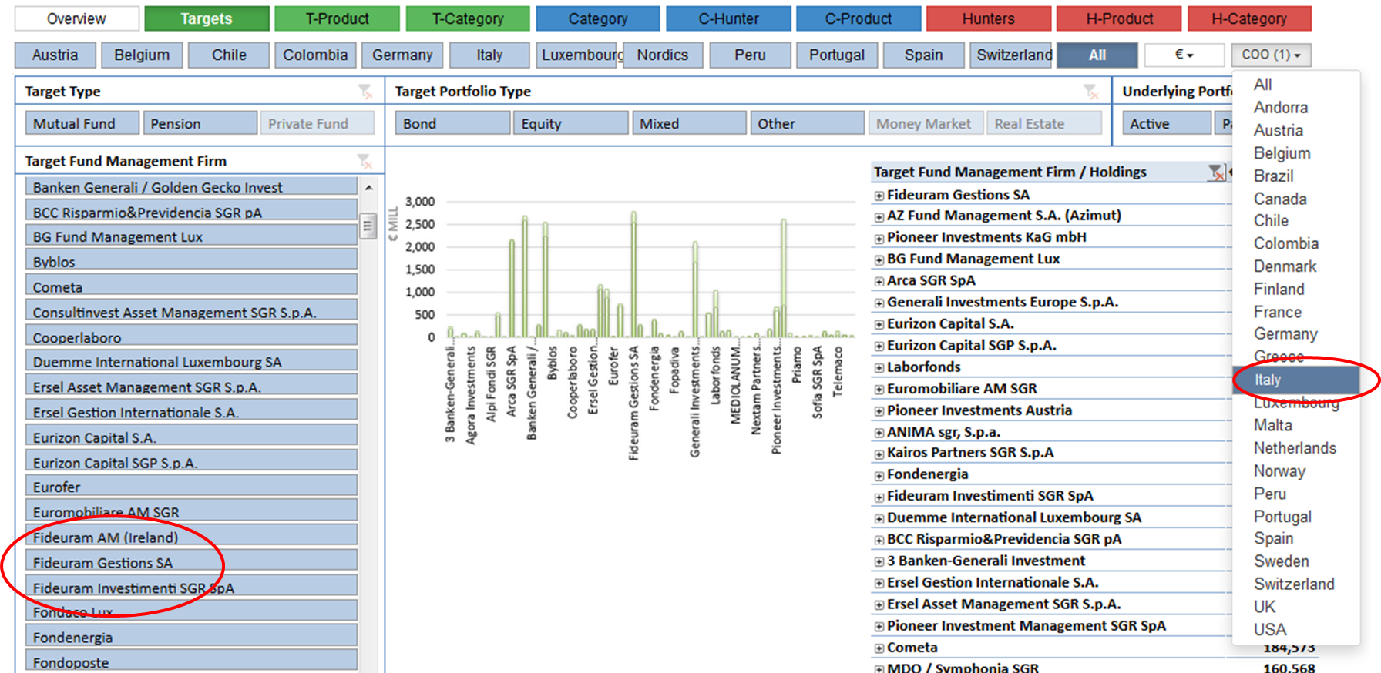The image size is (1381, 673).
Task: Choose USA in the COO dropdown list
Action: coord(1270,630)
